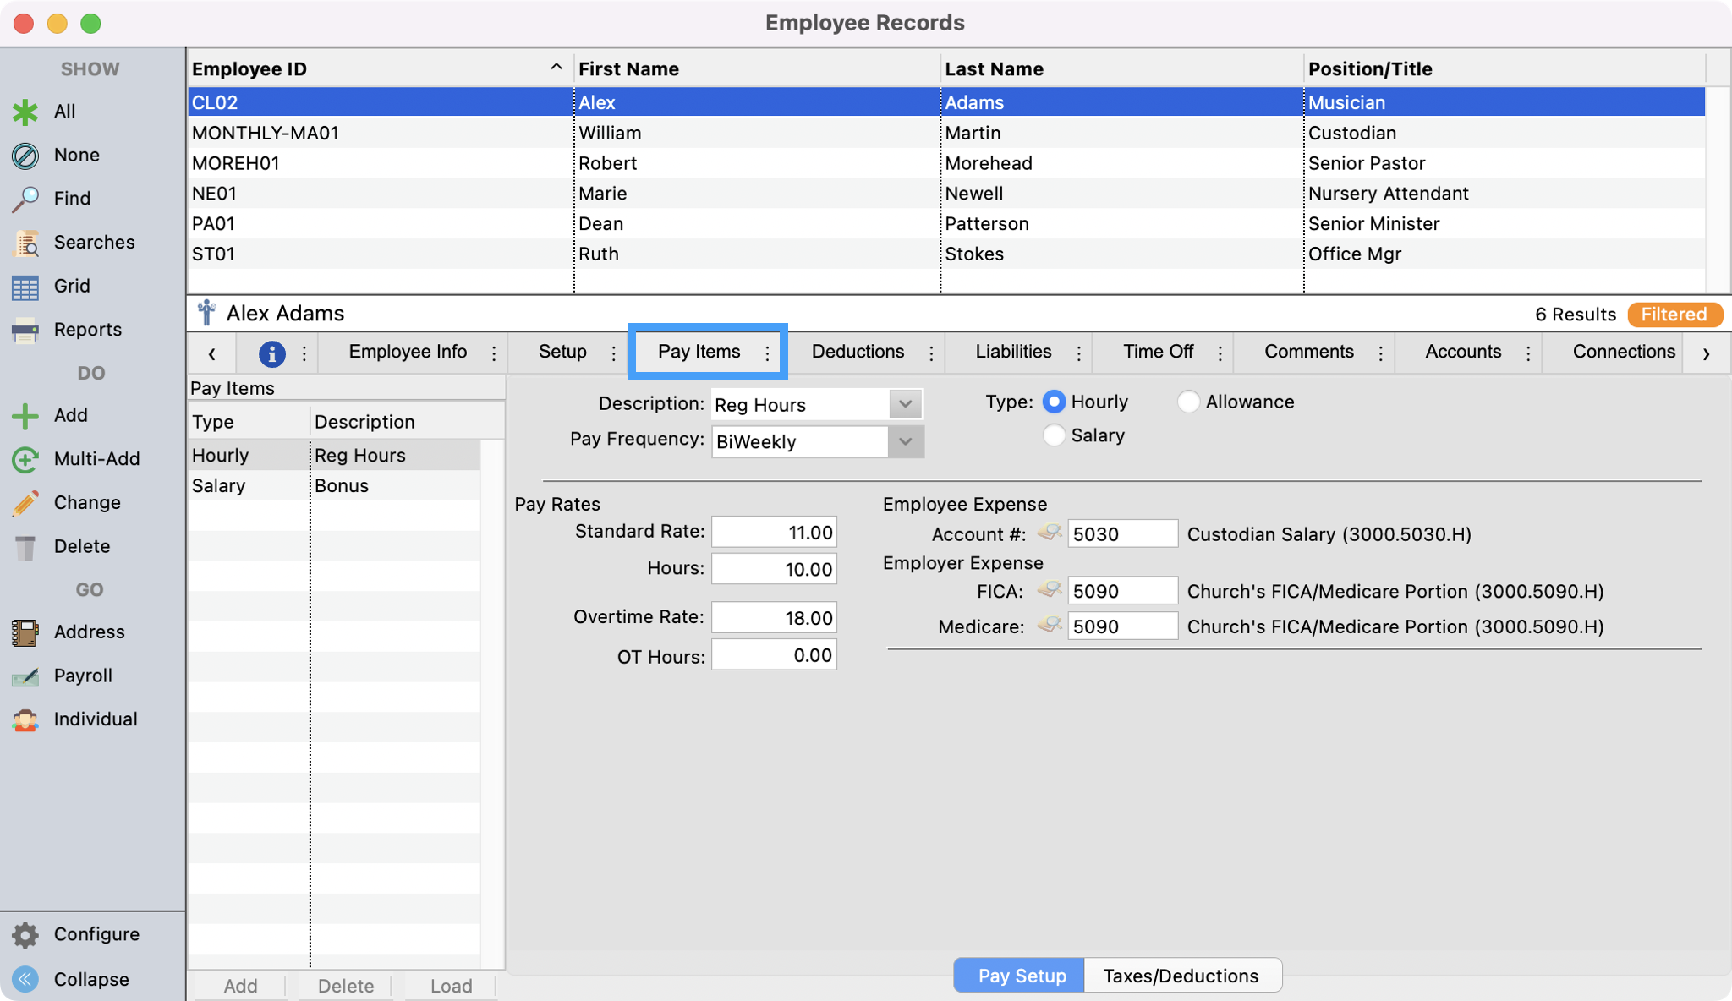Image resolution: width=1732 pixels, height=1001 pixels.
Task: Click the blue info icon on the tab strip
Action: [x=271, y=352]
